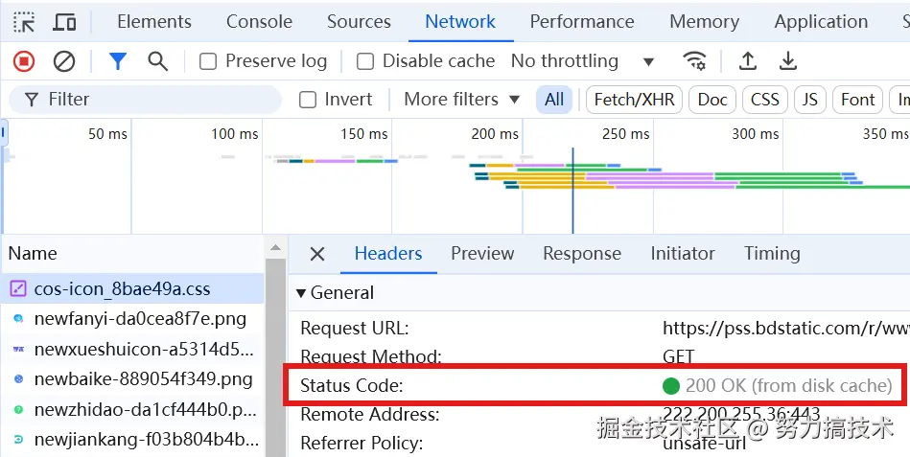Toggle the filter funnel icon
The image size is (910, 457).
click(117, 61)
